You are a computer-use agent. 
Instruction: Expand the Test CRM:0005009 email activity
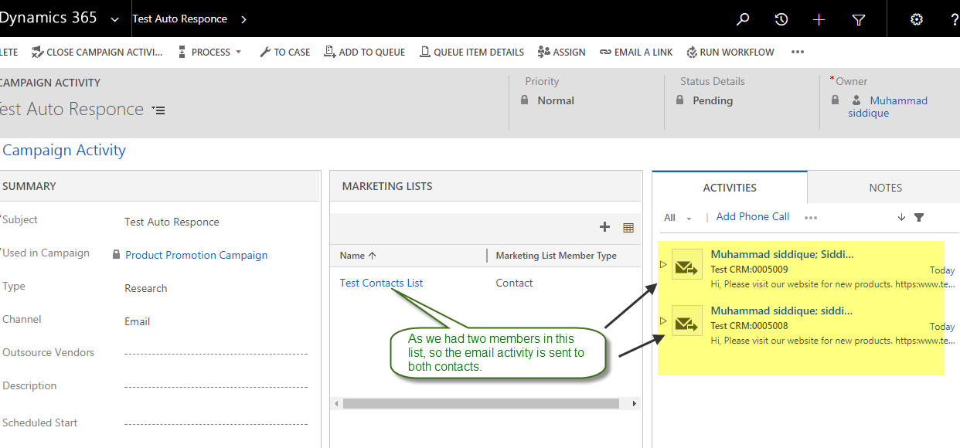click(663, 265)
